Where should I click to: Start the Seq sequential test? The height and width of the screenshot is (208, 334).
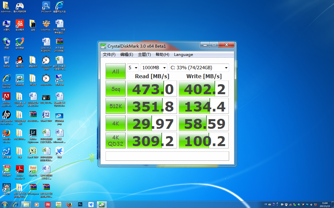pos(116,89)
